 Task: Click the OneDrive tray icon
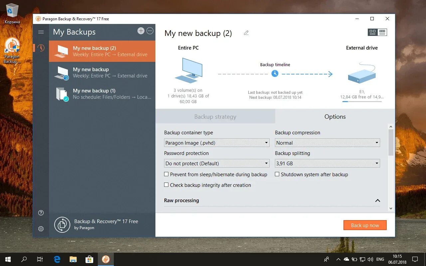click(x=346, y=259)
